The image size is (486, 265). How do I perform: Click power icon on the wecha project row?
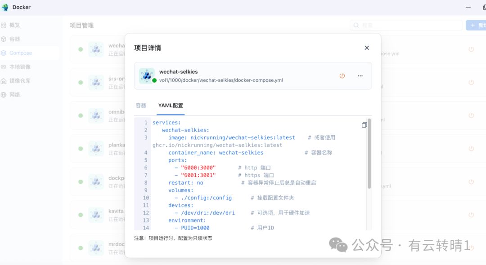tap(471, 49)
